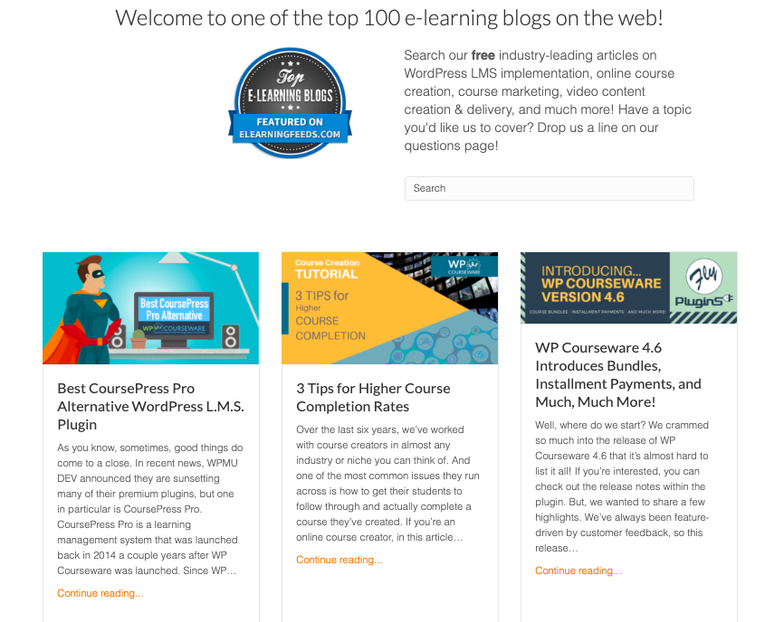Image resolution: width=784 pixels, height=622 pixels.
Task: Click the excerpt beginning 'As you know, sometimes'
Action: point(150,509)
